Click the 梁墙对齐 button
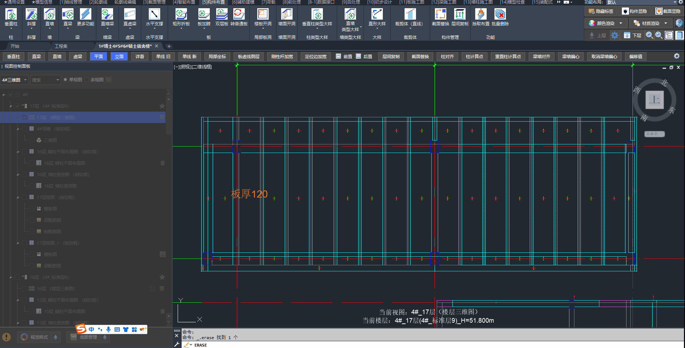Image resolution: width=685 pixels, height=348 pixels. click(x=541, y=56)
